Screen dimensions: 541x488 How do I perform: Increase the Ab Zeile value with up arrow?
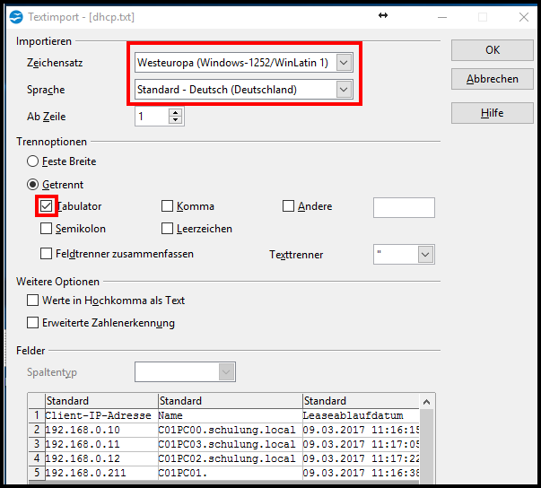(x=175, y=112)
